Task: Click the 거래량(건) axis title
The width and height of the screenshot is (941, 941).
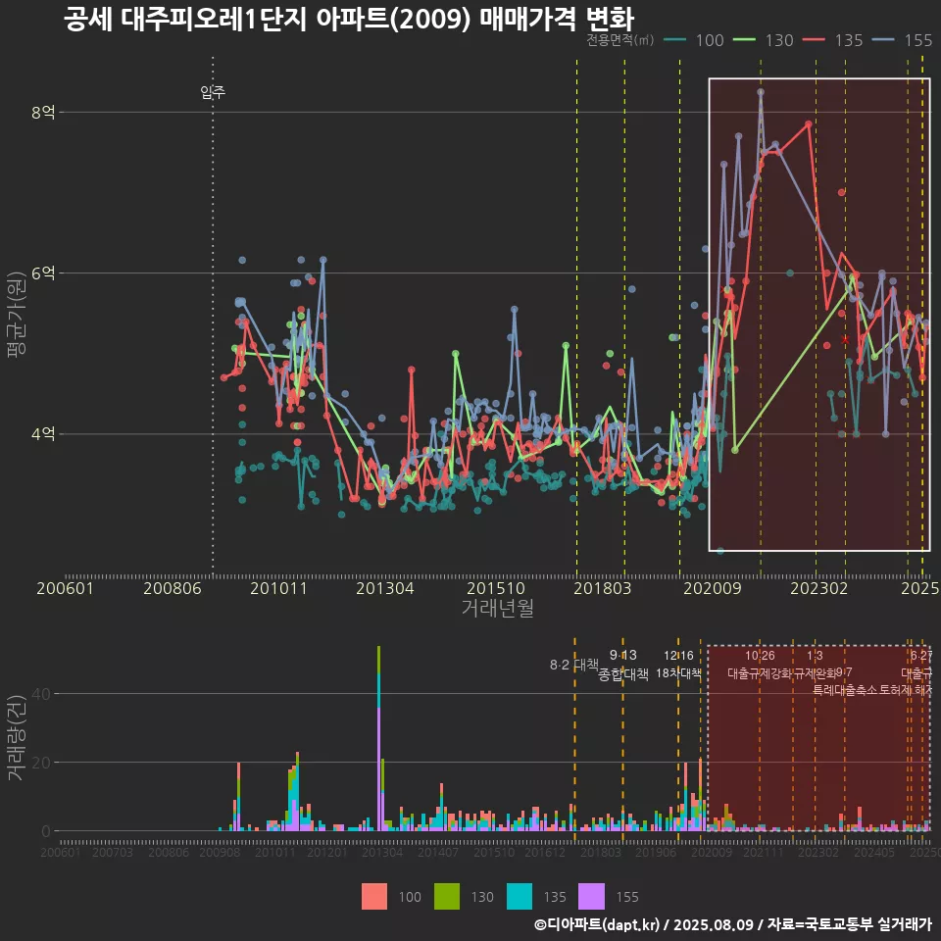Action: (16, 737)
